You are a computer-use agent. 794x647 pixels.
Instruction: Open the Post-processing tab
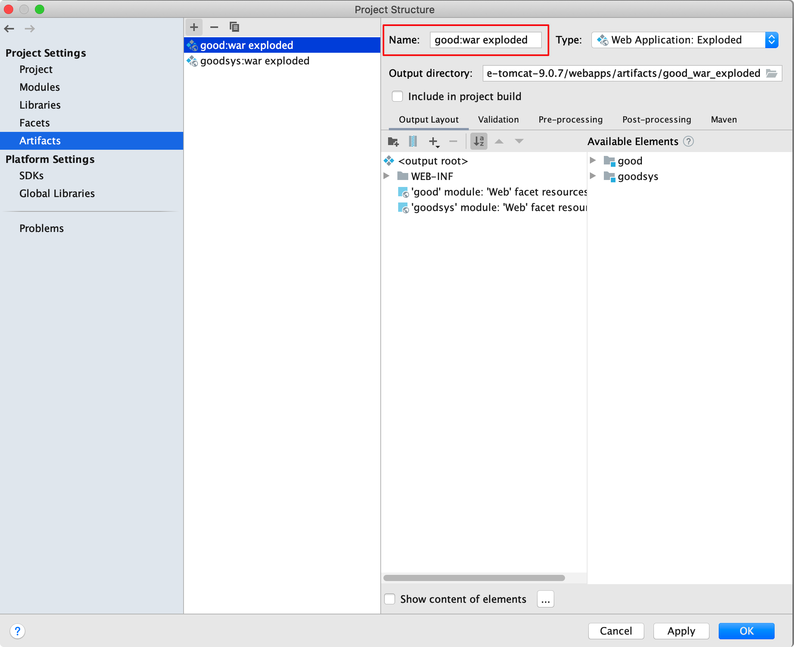657,120
